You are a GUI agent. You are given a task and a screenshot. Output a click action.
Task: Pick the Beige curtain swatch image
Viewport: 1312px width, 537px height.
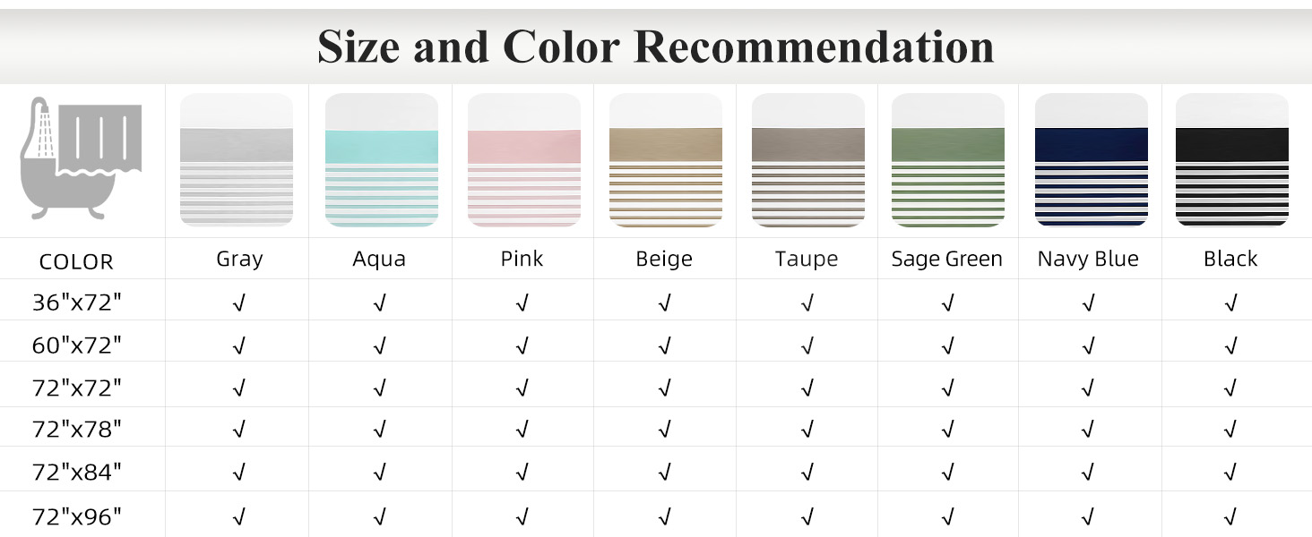coord(665,160)
